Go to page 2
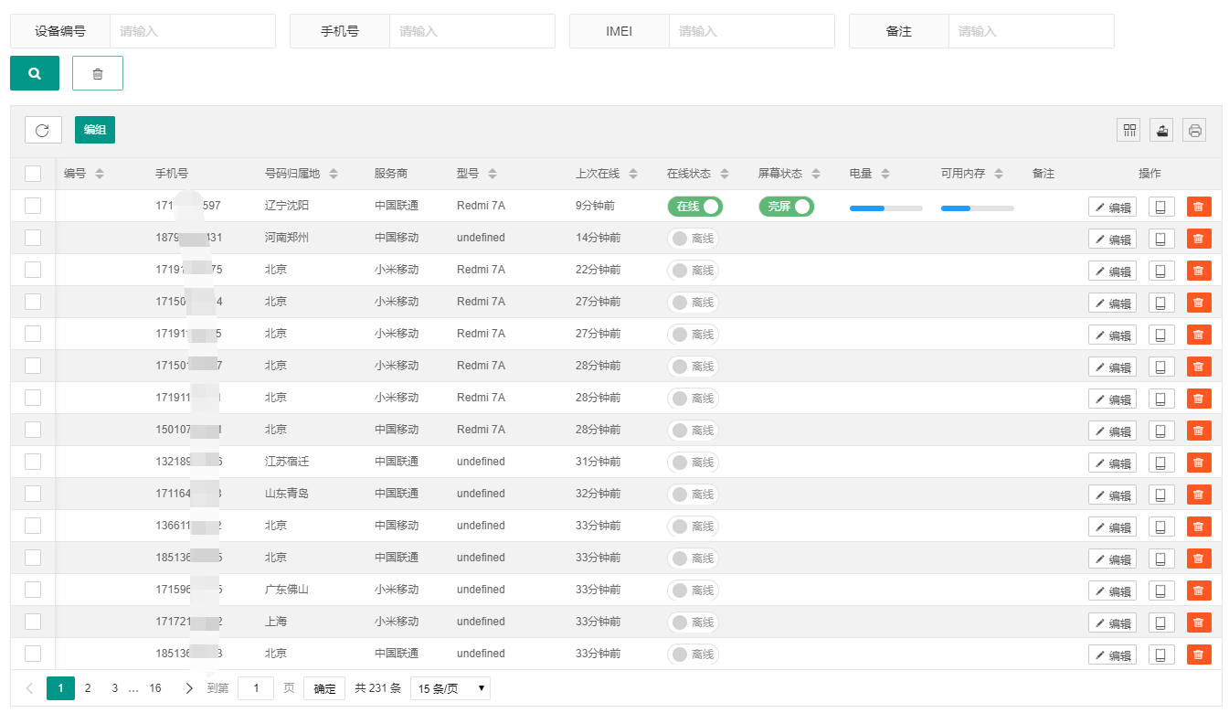The image size is (1229, 713). (x=88, y=688)
